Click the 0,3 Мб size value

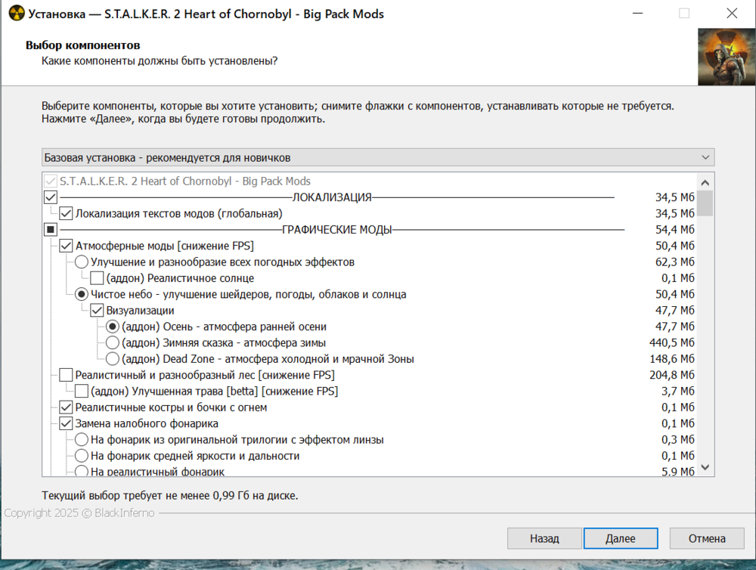[x=677, y=439]
